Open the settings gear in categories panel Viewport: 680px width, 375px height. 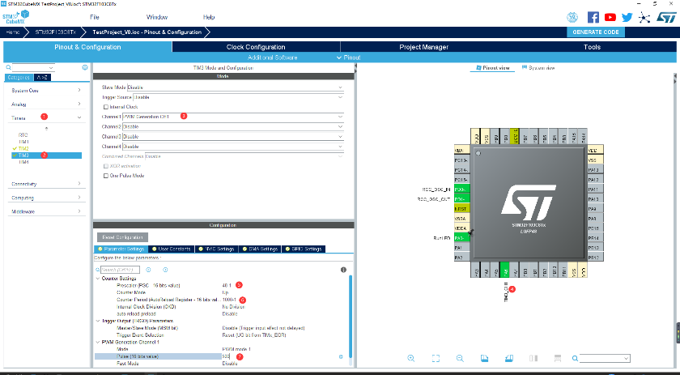85,67
